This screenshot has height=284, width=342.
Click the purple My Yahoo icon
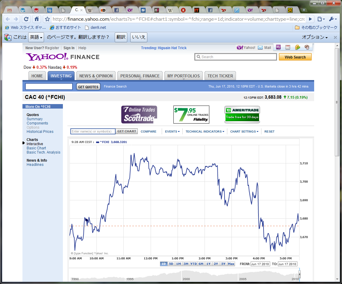[279, 47]
